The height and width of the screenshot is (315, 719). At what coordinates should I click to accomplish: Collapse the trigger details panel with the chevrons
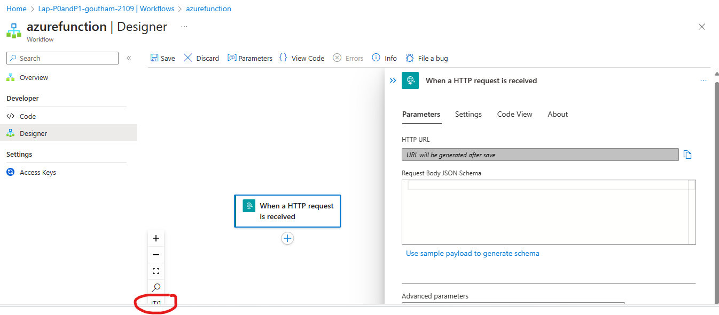coord(393,80)
